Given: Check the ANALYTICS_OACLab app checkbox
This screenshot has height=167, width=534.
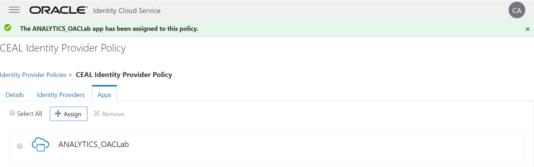Looking at the screenshot, I should 20,146.
